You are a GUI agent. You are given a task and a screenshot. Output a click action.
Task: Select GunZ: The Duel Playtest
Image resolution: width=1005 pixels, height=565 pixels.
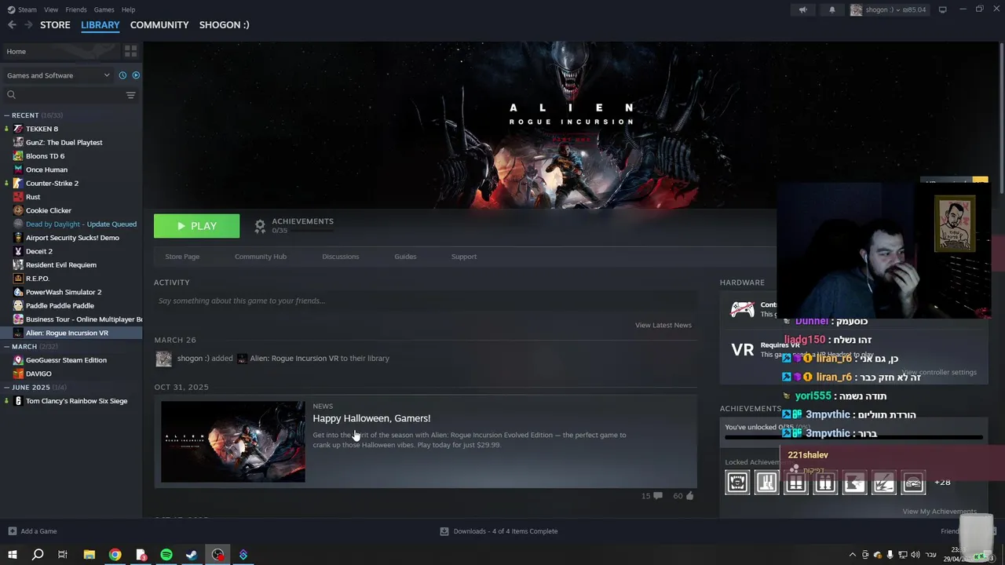(x=64, y=143)
